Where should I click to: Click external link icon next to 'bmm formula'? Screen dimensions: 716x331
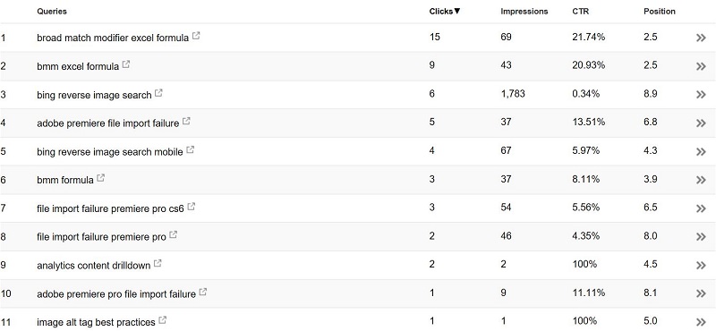(101, 178)
